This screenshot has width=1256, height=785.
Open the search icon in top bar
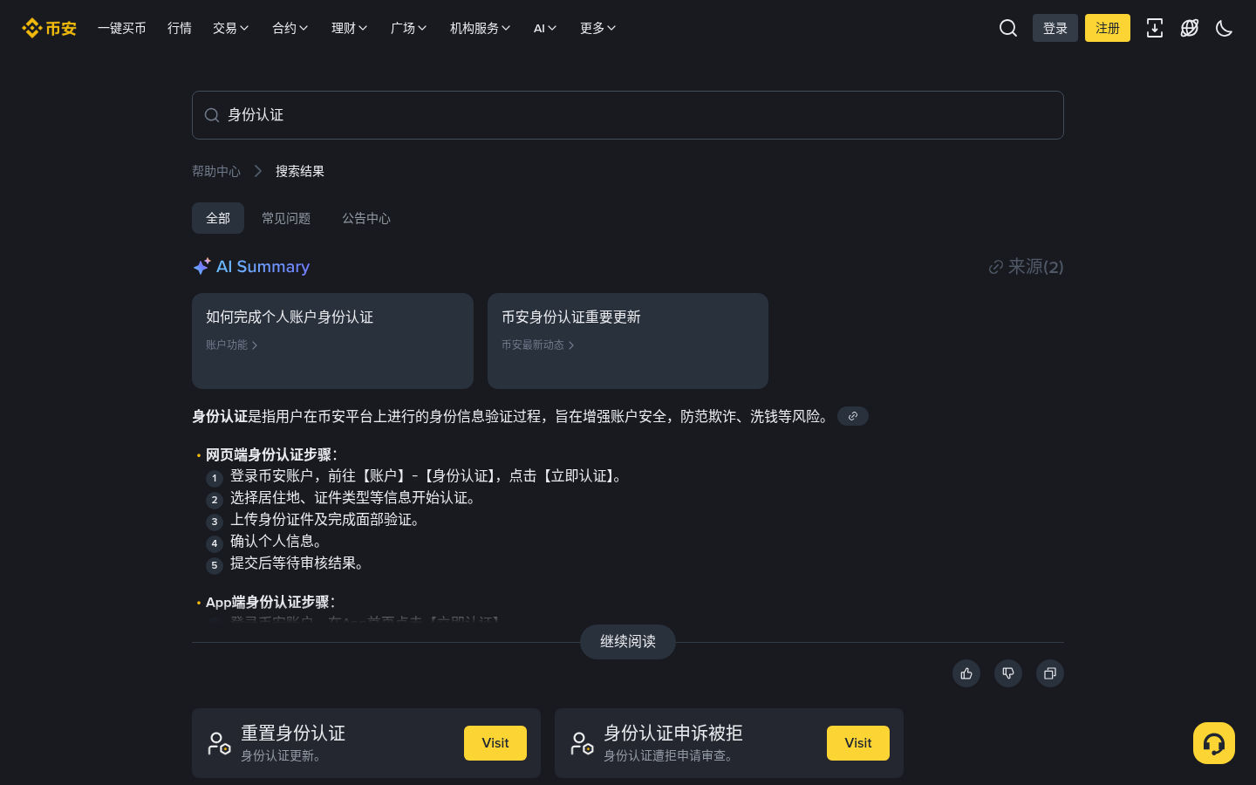(1008, 28)
